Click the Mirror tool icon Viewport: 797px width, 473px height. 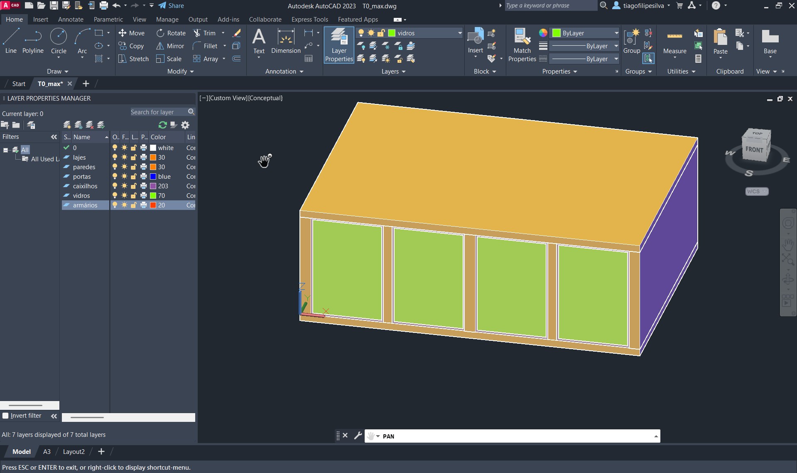click(160, 46)
